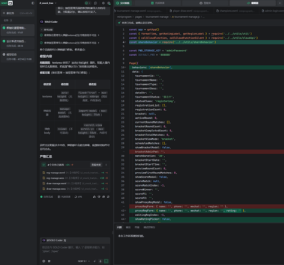Click sparkle enhance prompt icon near model selector
284x265 pixels.
pyautogui.click(x=94, y=261)
